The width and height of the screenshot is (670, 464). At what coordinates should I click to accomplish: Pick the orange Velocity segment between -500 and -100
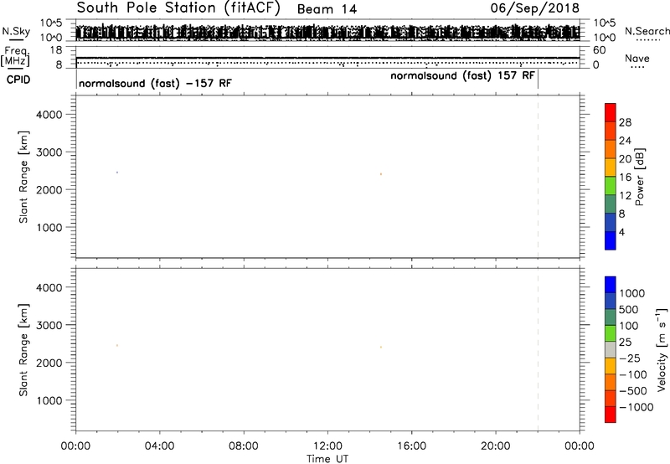point(611,383)
